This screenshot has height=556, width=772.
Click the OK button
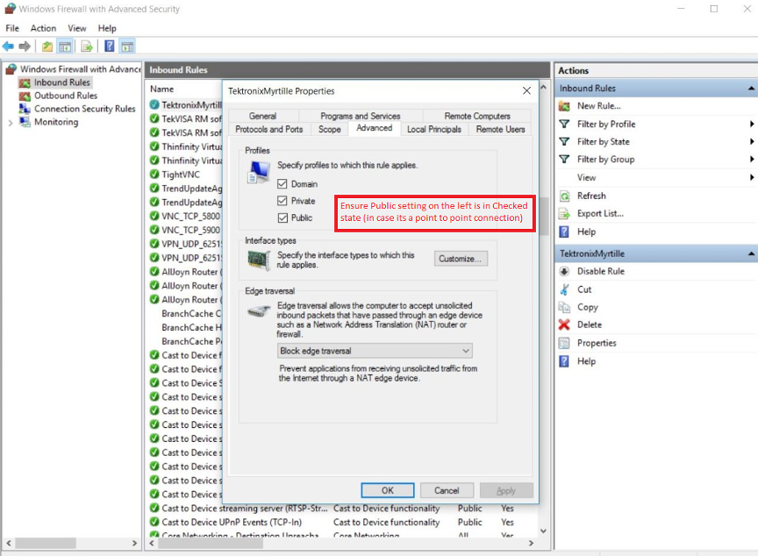tap(388, 490)
